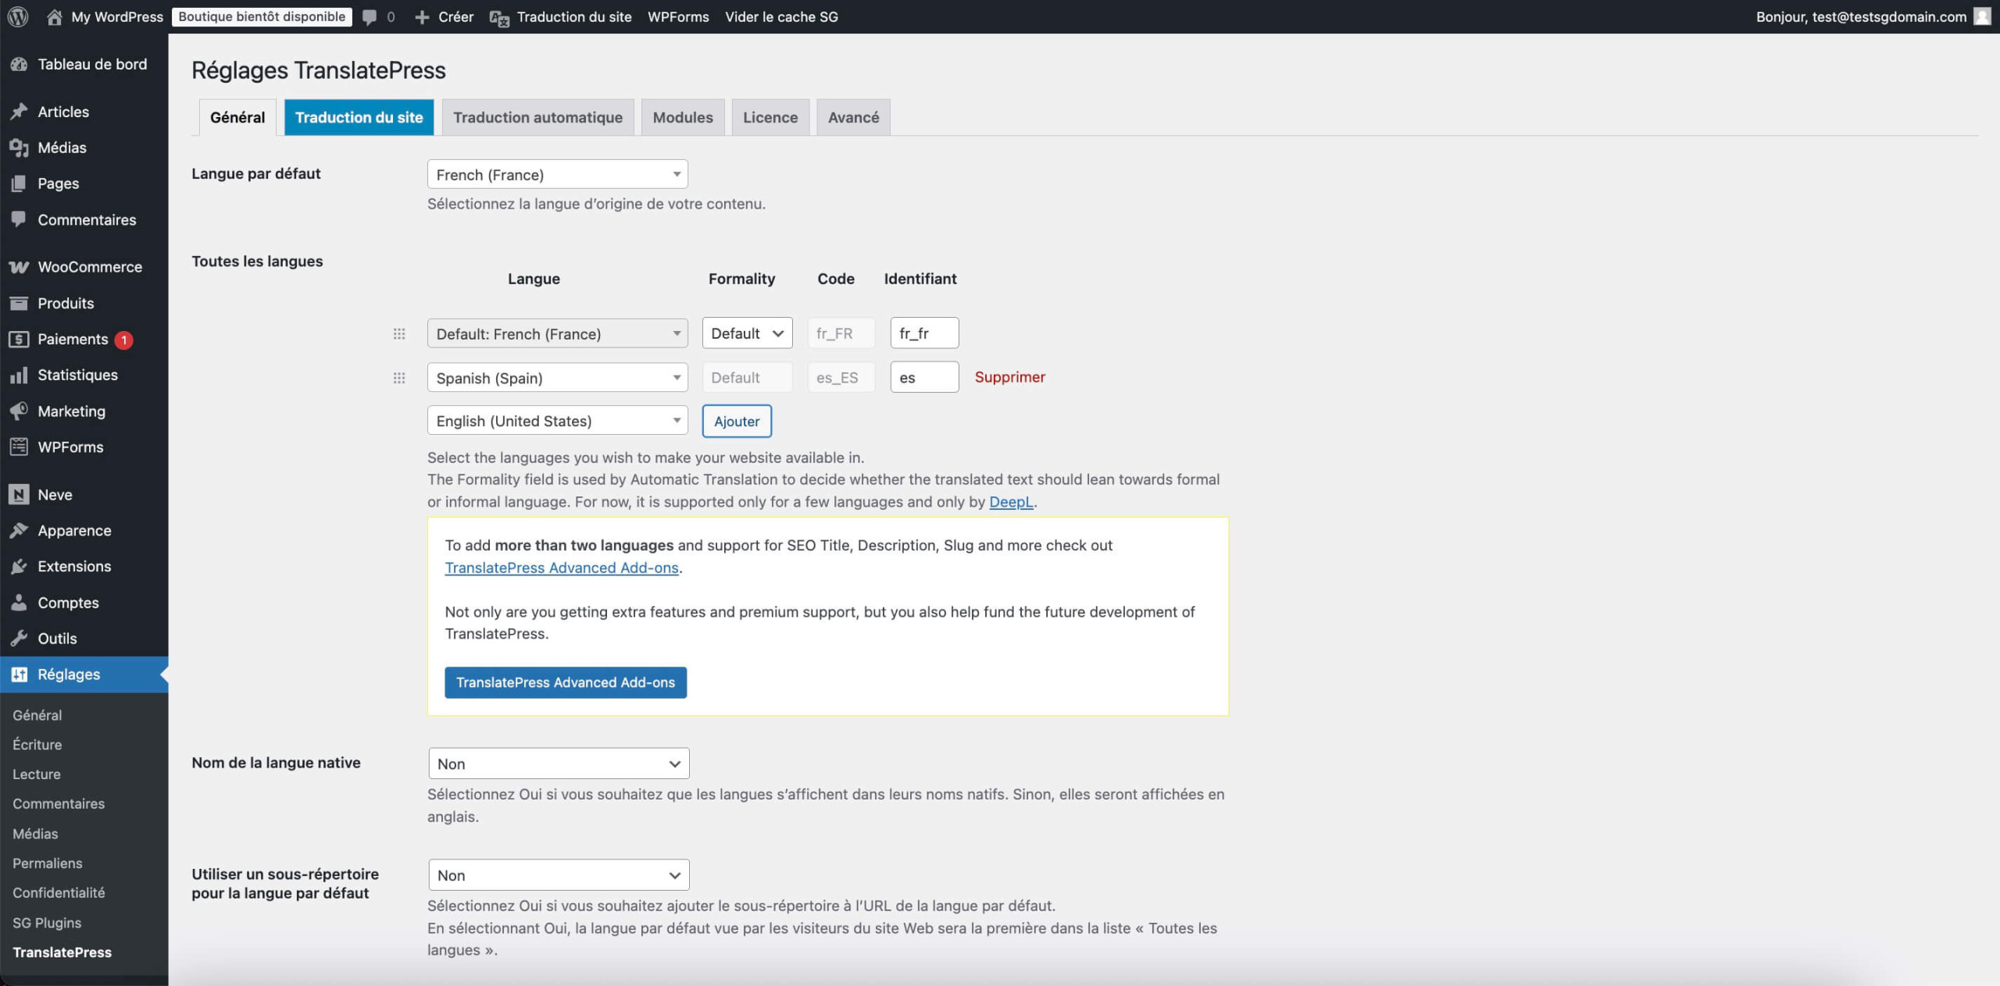Click drag handle for Spanish (Spain) row
2000x986 pixels.
tap(399, 378)
